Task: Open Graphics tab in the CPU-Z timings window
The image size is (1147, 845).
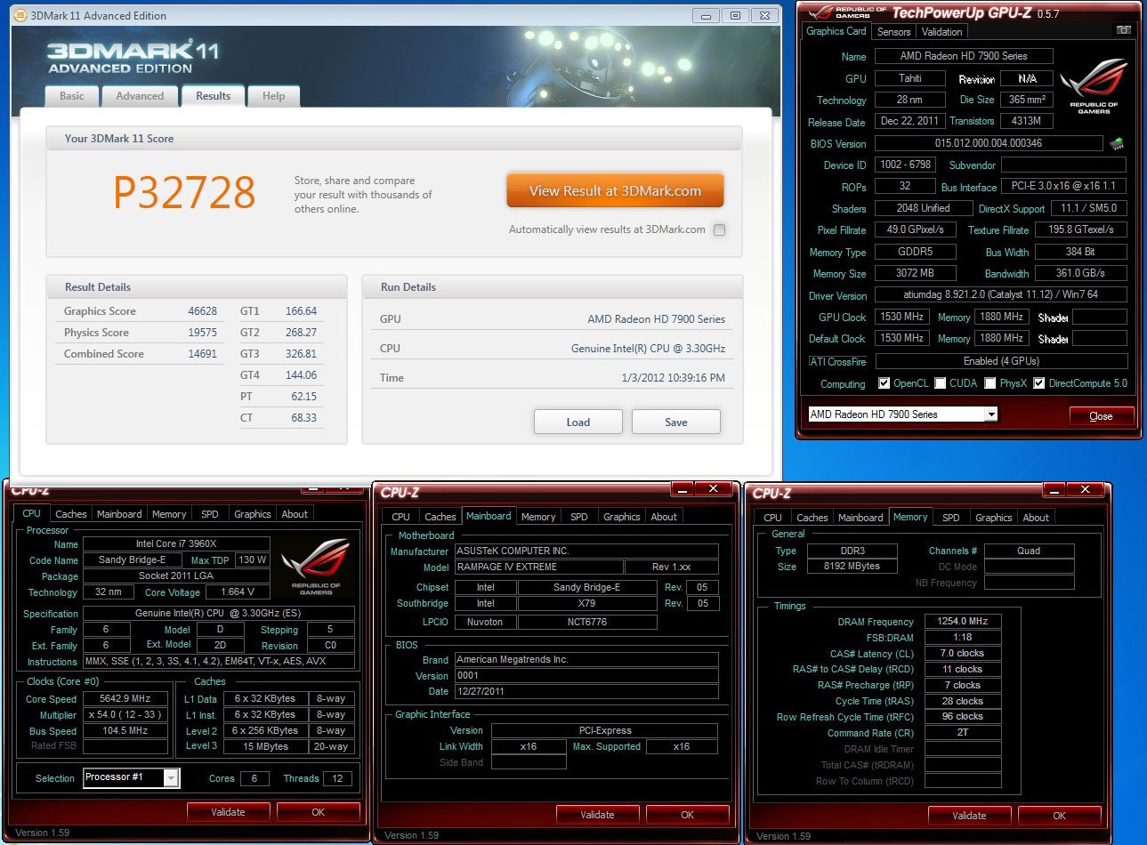Action: [994, 518]
